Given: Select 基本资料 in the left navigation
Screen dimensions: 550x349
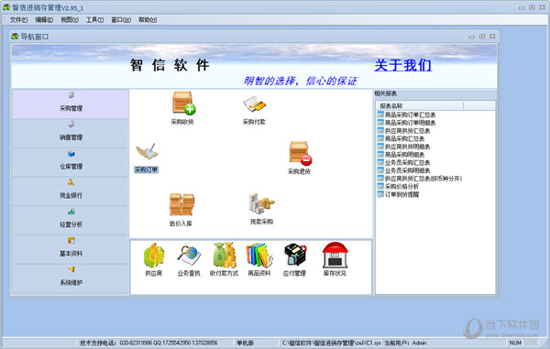Looking at the screenshot, I should [71, 250].
